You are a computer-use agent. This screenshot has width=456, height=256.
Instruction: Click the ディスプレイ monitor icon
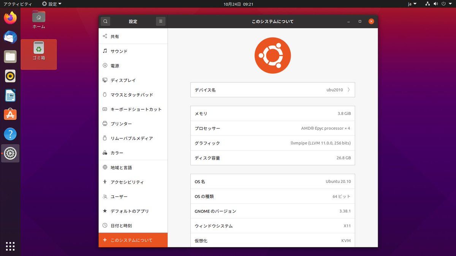pos(105,80)
